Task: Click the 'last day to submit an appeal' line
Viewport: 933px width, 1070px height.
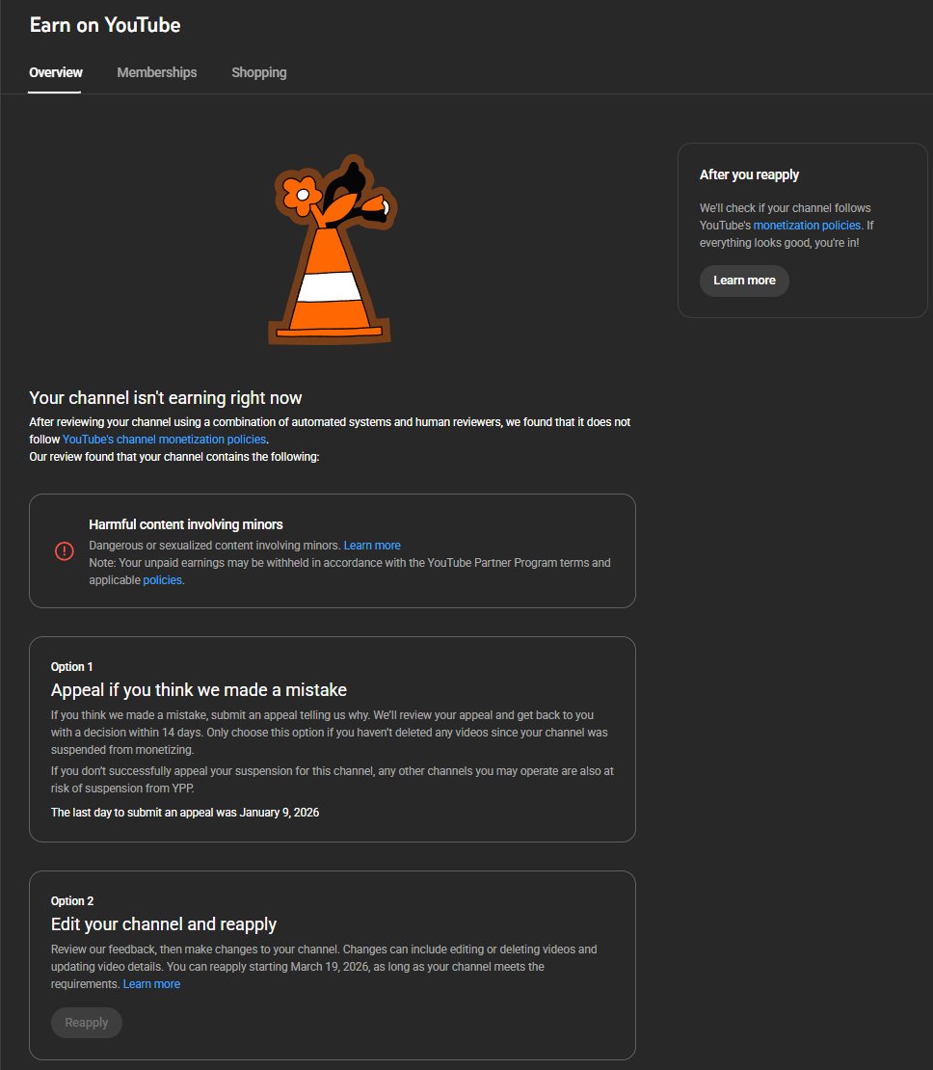Action: 185,812
